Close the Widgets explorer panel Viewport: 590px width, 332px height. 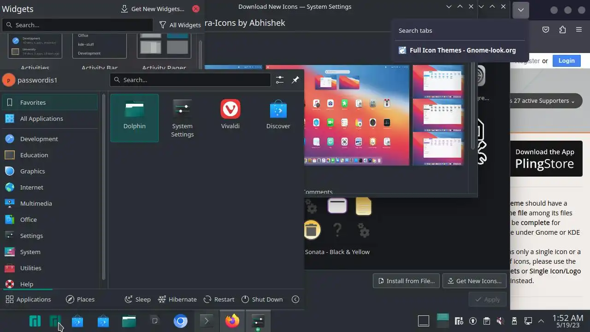pyautogui.click(x=196, y=9)
